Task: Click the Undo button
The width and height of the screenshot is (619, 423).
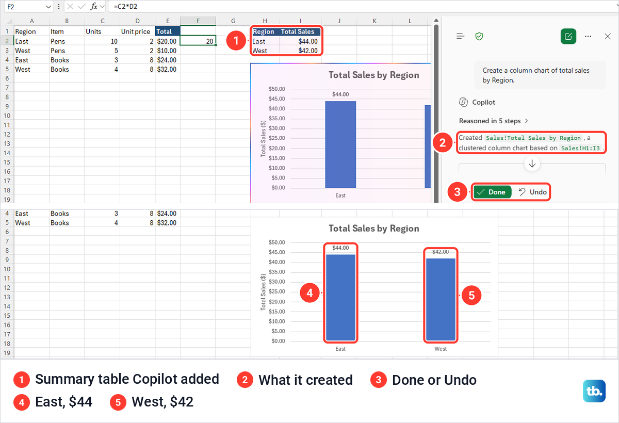Action: point(532,192)
